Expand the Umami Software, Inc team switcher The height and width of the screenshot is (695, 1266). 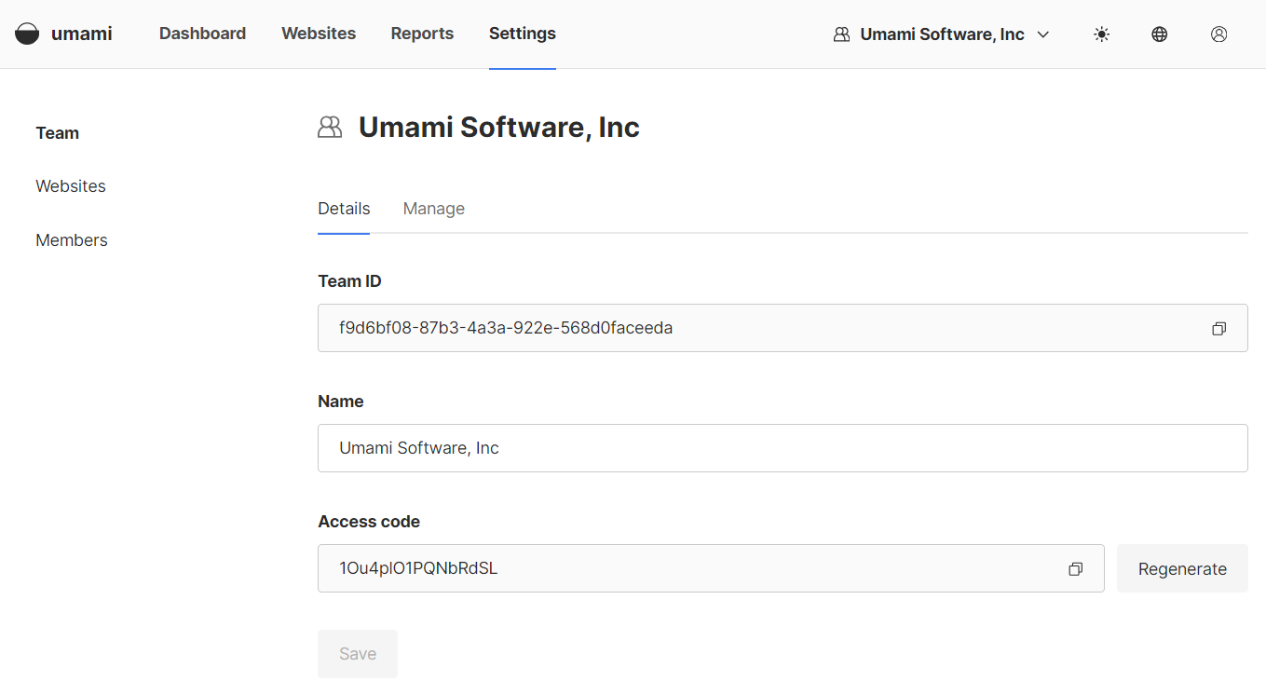coord(941,34)
